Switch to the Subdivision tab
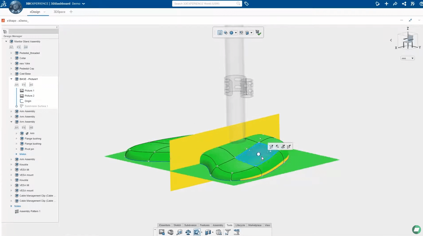 point(190,225)
